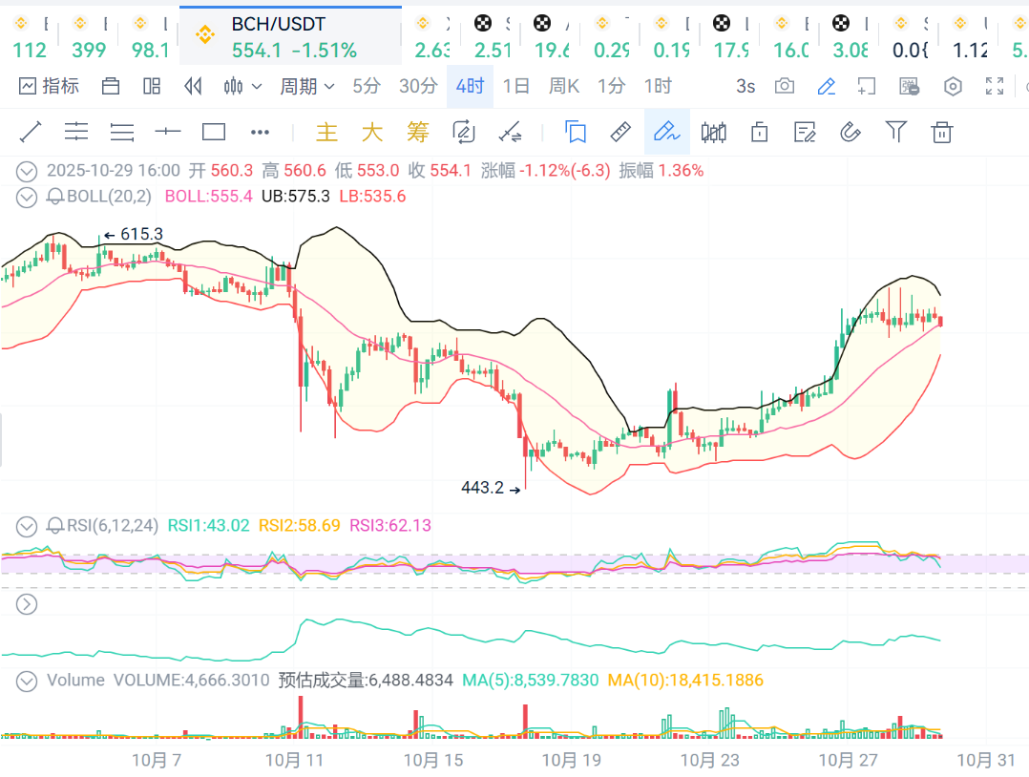Enter fullscreen chart mode
Screen dimensions: 1029x777
[x=995, y=86]
